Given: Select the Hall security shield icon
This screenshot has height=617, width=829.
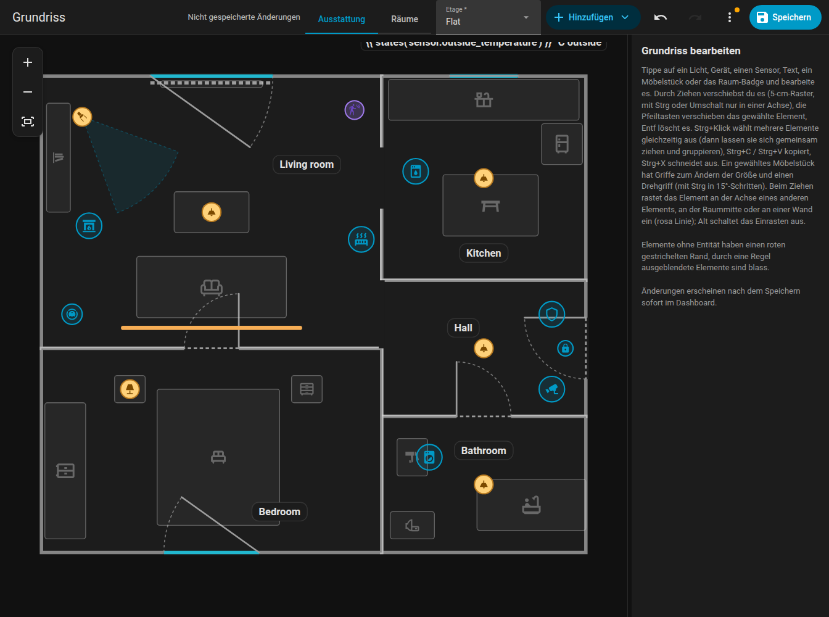Looking at the screenshot, I should 552,315.
